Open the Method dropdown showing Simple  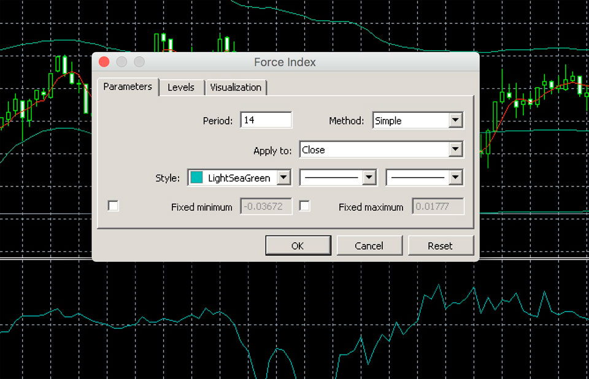tap(455, 121)
